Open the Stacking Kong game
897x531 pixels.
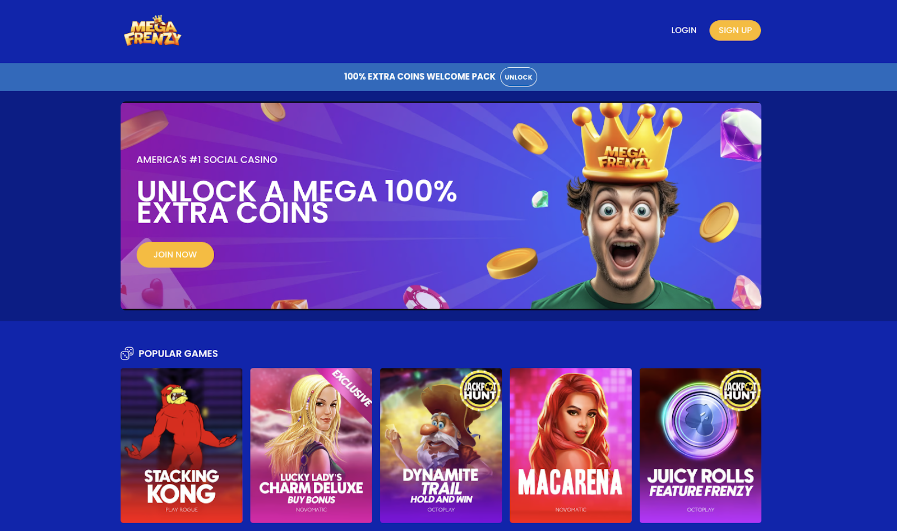[182, 445]
